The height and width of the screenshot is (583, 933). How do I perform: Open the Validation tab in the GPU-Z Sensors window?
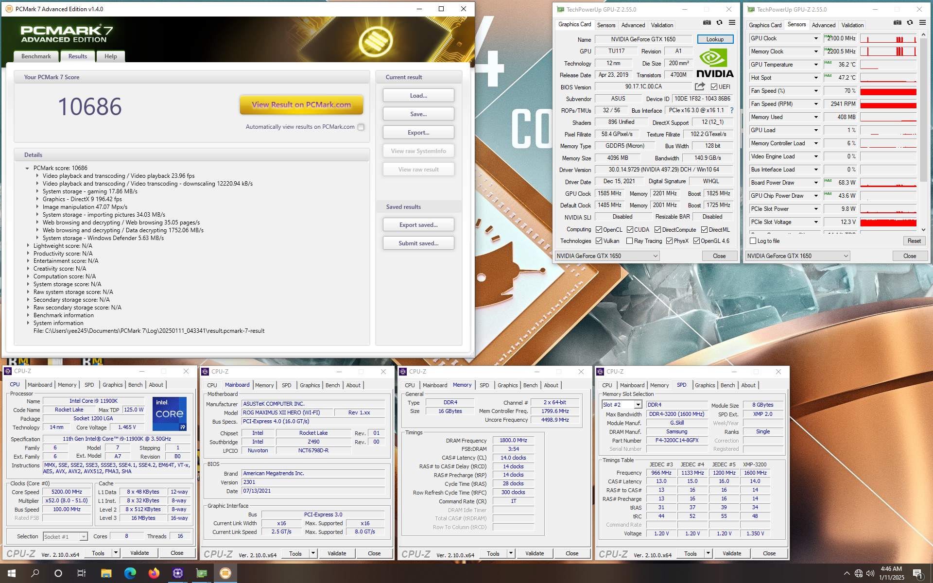tap(852, 25)
